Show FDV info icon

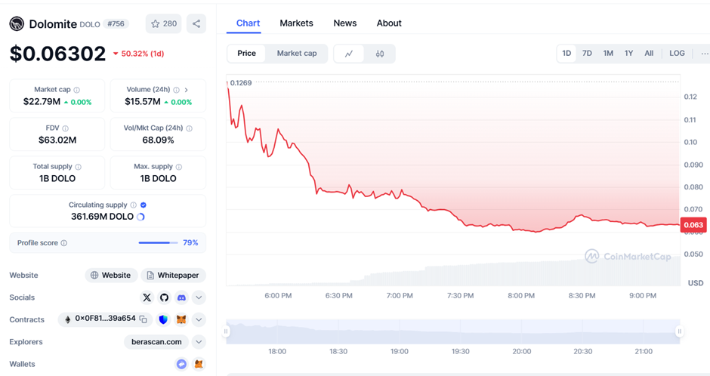pyautogui.click(x=65, y=128)
